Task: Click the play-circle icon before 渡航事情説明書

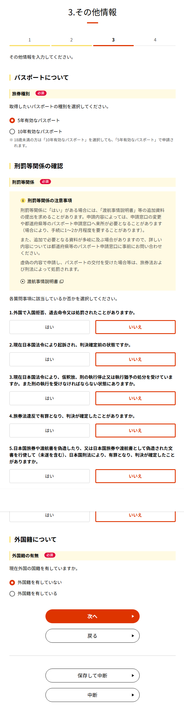Action: [23, 281]
